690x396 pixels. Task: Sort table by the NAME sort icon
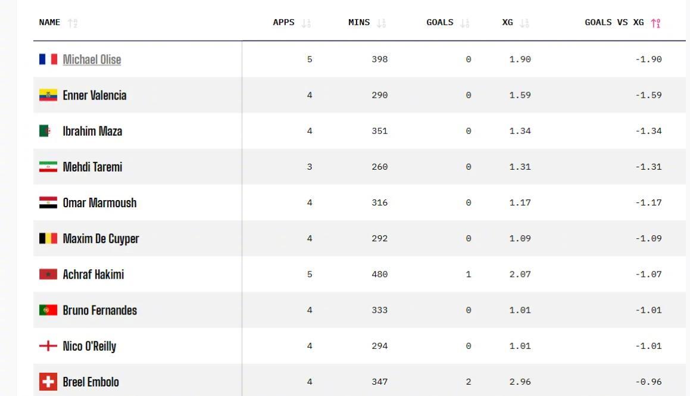pos(73,23)
